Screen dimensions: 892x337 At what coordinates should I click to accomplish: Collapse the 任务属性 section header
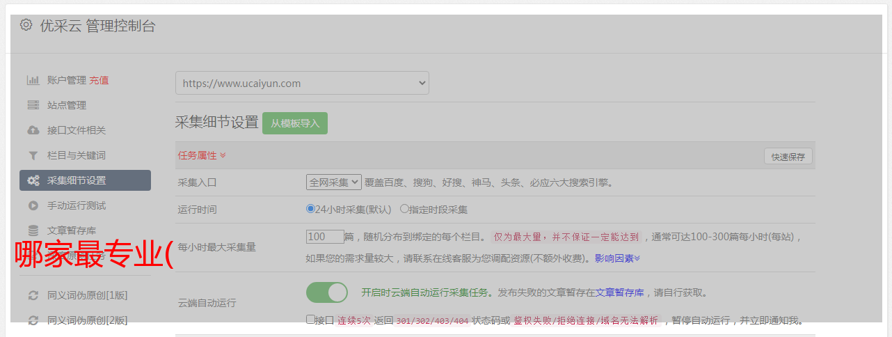coord(202,155)
